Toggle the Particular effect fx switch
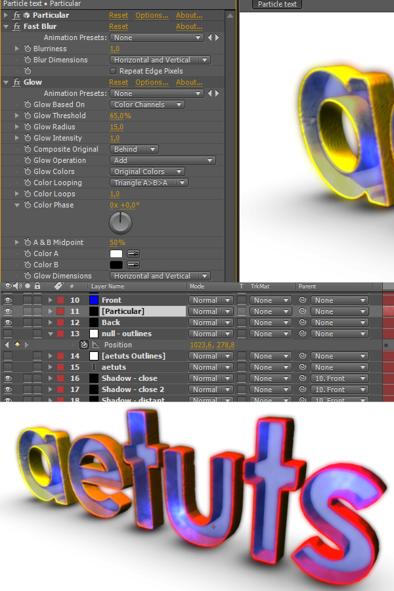Viewport: 394px width, 591px height. pyautogui.click(x=16, y=16)
